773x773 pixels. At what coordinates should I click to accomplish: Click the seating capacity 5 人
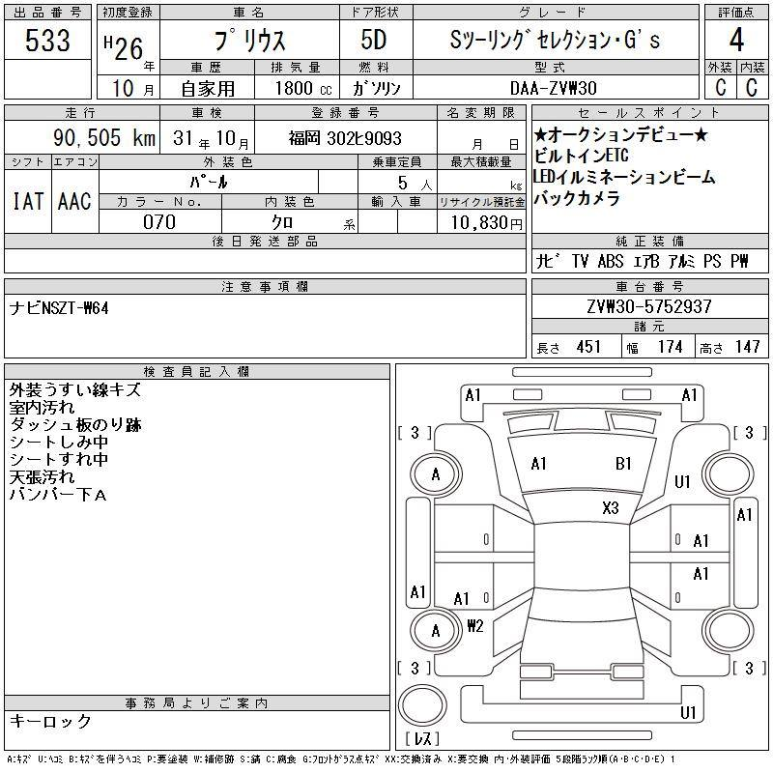[x=415, y=184]
